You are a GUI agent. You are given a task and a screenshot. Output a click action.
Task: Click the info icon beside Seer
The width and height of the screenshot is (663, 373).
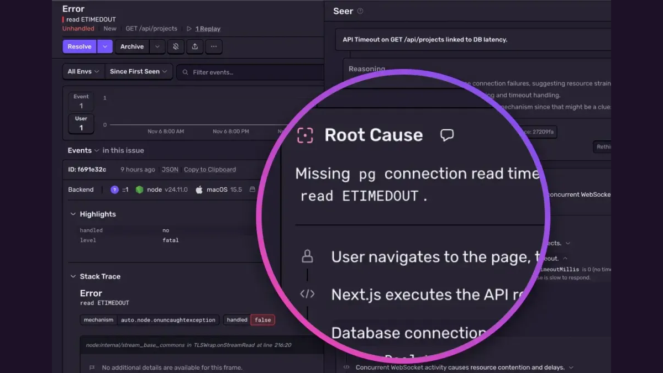[360, 11]
